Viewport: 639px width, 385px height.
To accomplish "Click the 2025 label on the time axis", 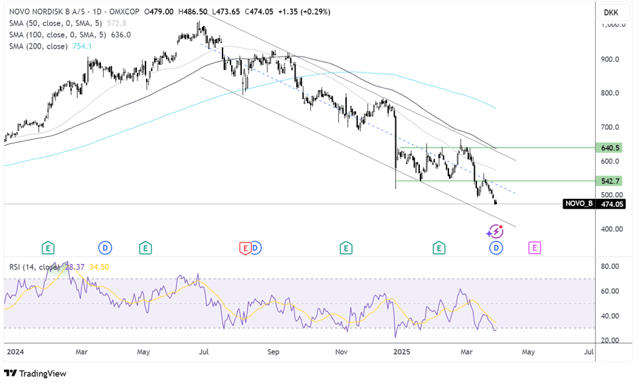I will (x=401, y=352).
